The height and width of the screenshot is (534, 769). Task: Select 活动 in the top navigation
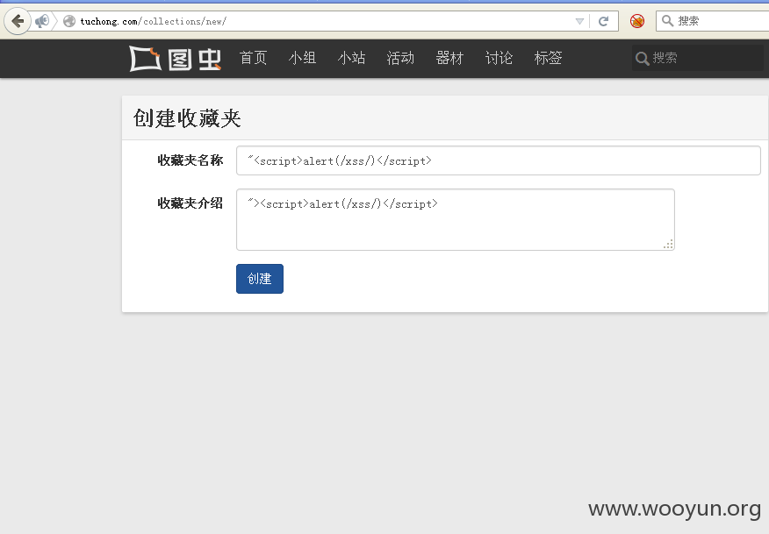400,58
